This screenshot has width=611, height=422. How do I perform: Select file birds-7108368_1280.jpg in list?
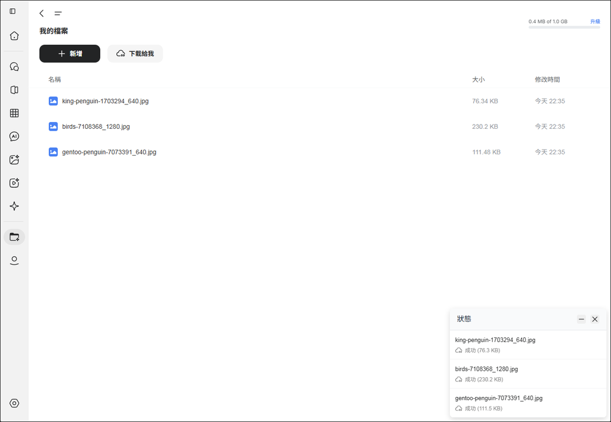[96, 126]
